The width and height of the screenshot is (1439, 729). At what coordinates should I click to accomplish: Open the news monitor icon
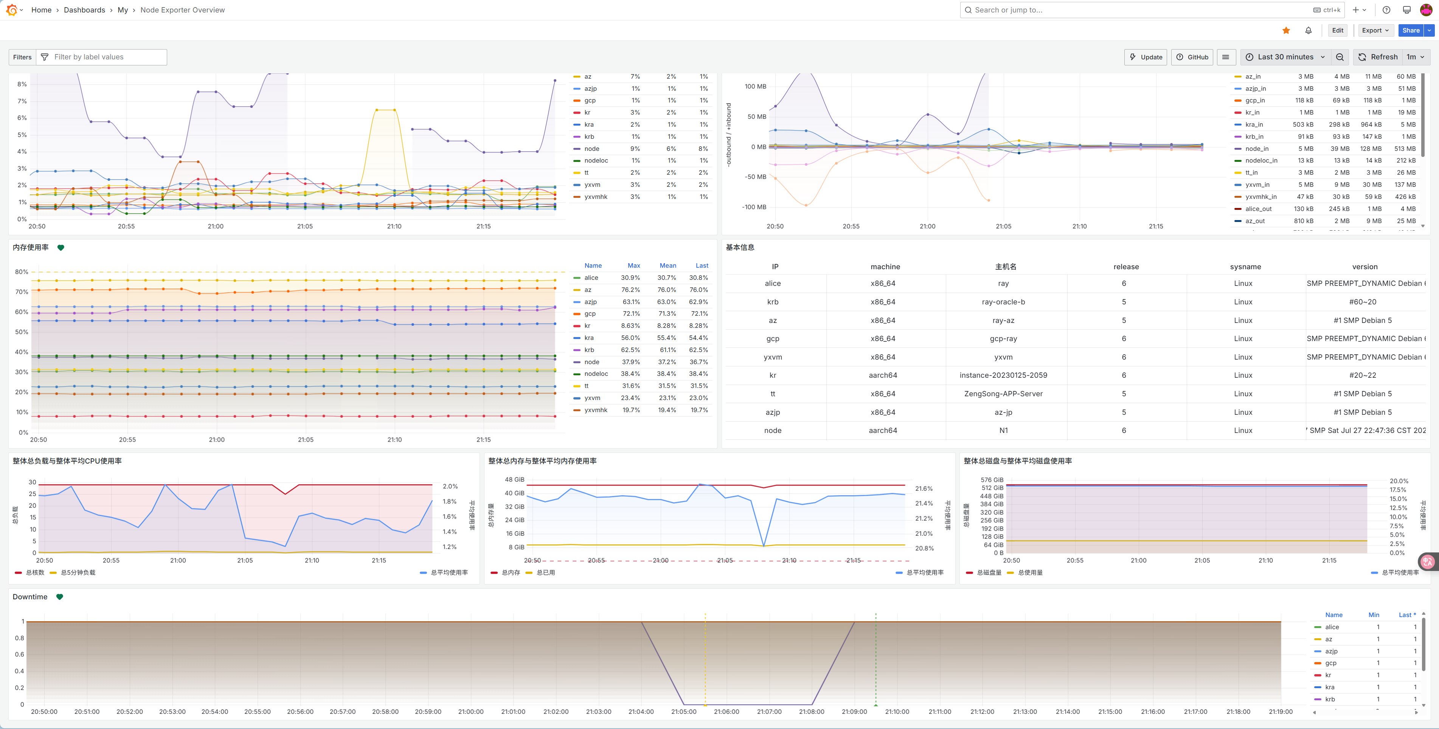click(x=1406, y=10)
